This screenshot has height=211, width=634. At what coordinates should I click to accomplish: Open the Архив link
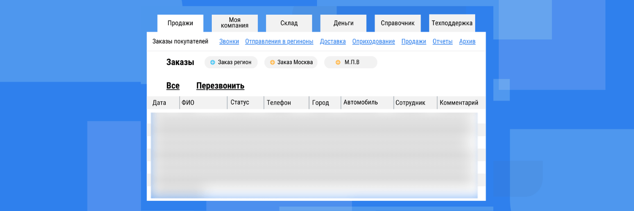467,41
